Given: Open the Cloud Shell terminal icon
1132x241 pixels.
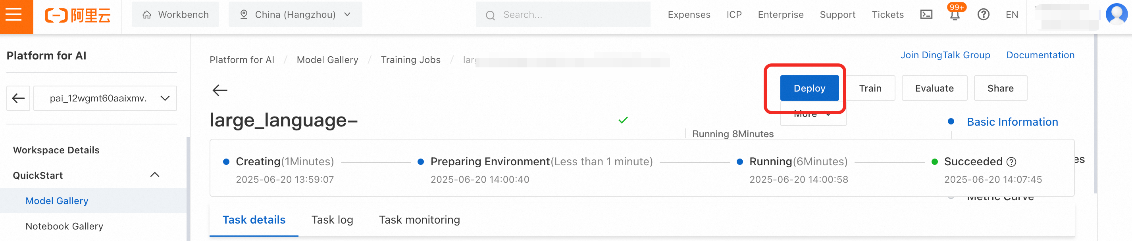Looking at the screenshot, I should [926, 15].
